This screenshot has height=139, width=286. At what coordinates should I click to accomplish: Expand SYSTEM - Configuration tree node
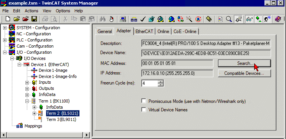pyautogui.click(x=5, y=28)
